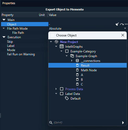This screenshot has height=130, width=128.
Task: Click the redo arrow icon in Object row
Action: pos(122,24)
